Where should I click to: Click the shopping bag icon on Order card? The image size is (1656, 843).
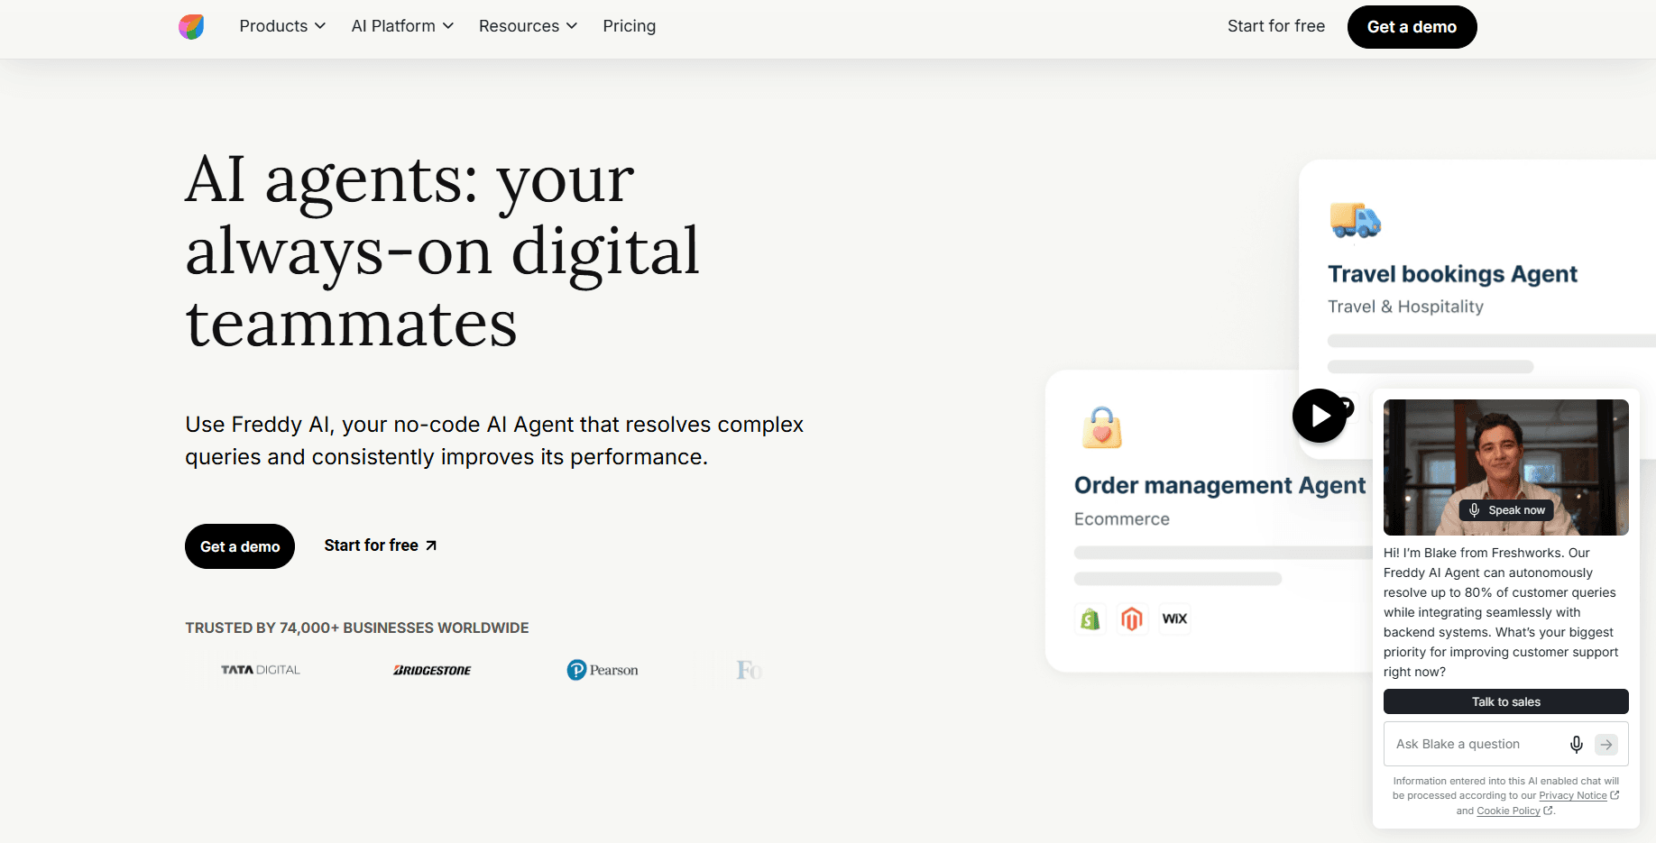coord(1101,427)
